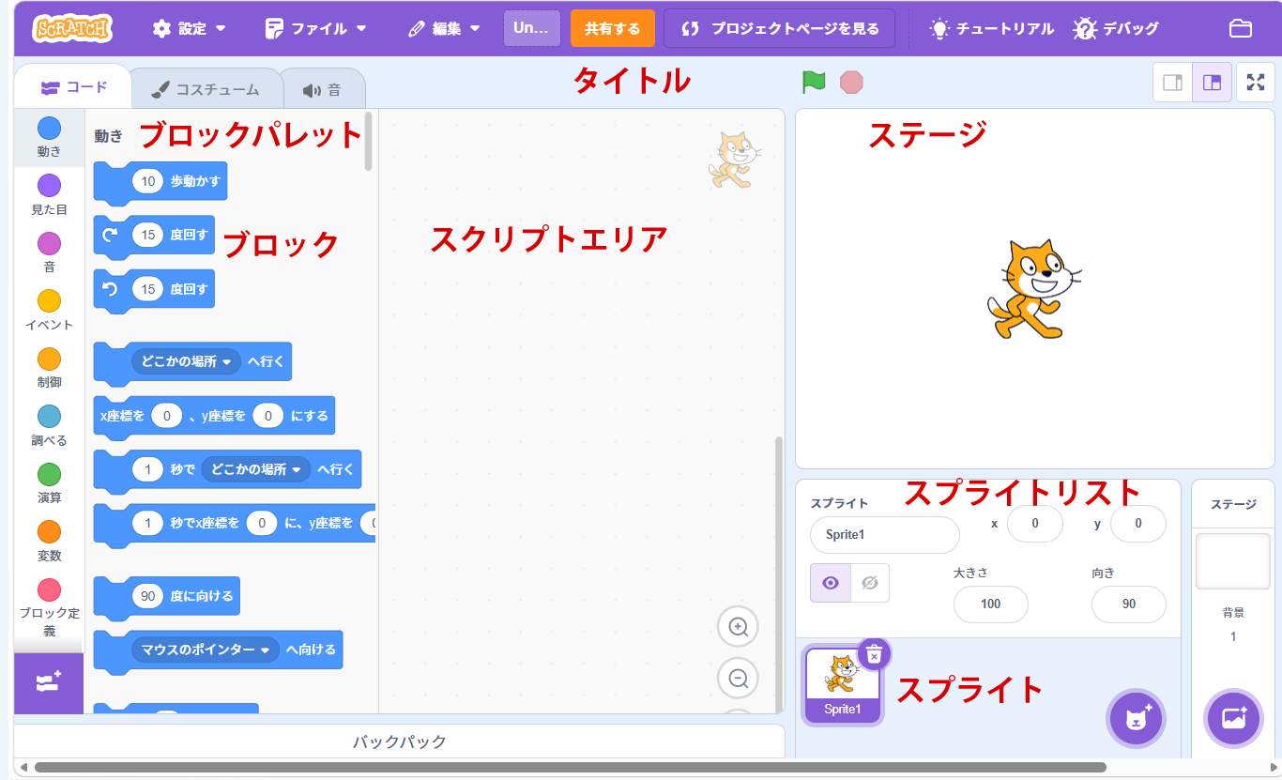Zoom out of the script area

pos(738,678)
